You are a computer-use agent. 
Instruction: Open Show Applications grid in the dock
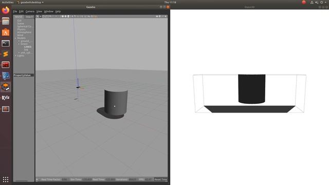coord(6,179)
